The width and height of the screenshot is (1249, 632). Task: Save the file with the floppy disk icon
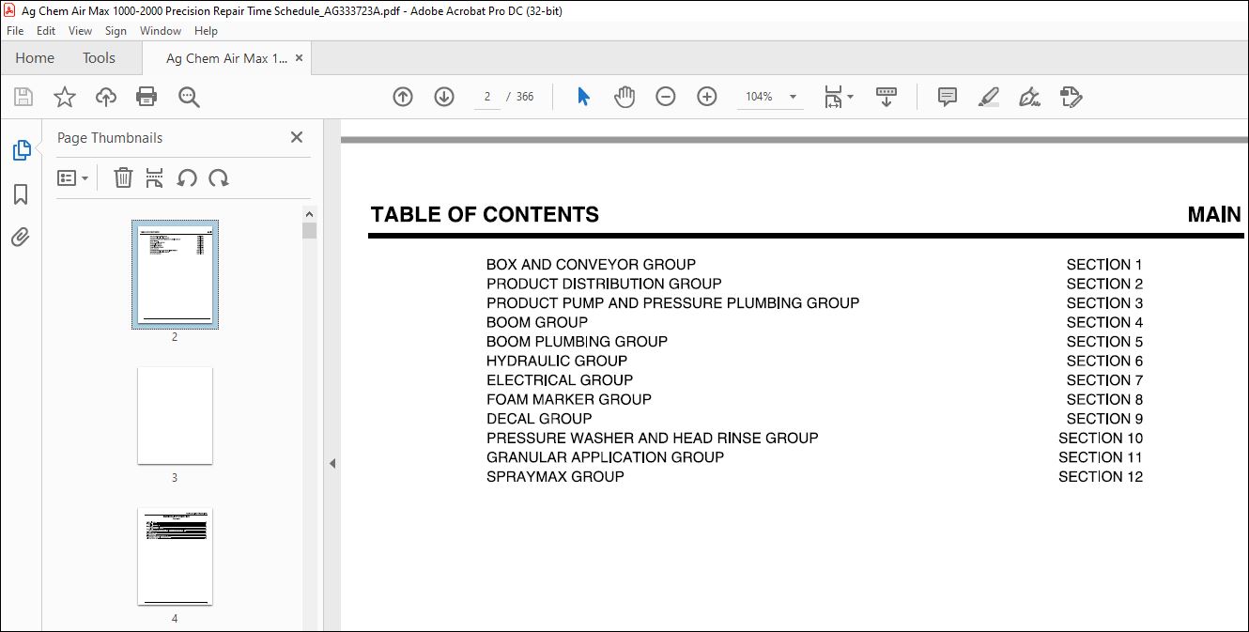[x=23, y=97]
